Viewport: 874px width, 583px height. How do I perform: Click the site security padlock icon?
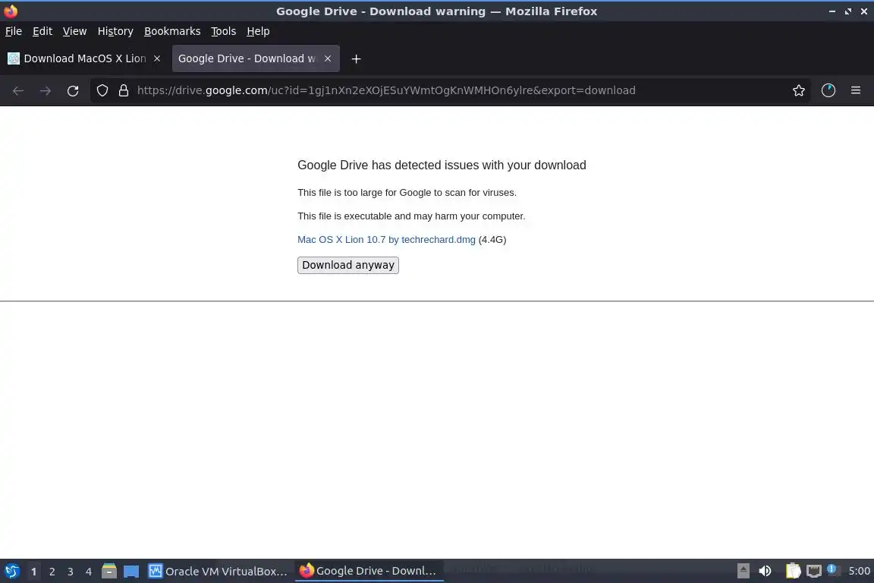point(124,90)
